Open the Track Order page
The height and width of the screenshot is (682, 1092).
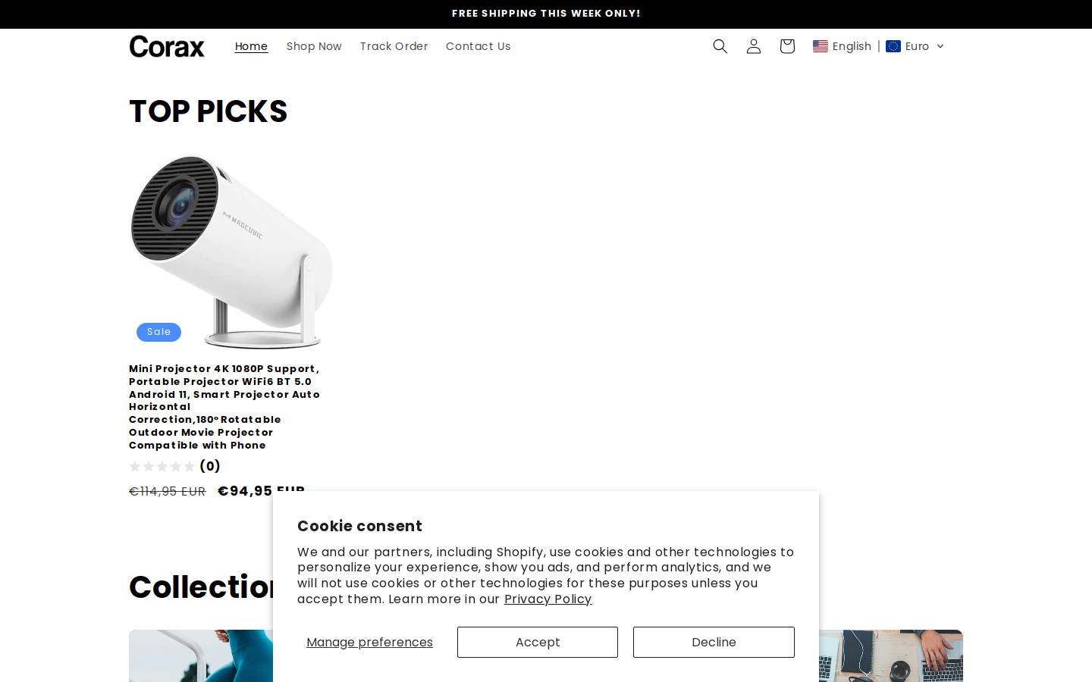coord(394,46)
